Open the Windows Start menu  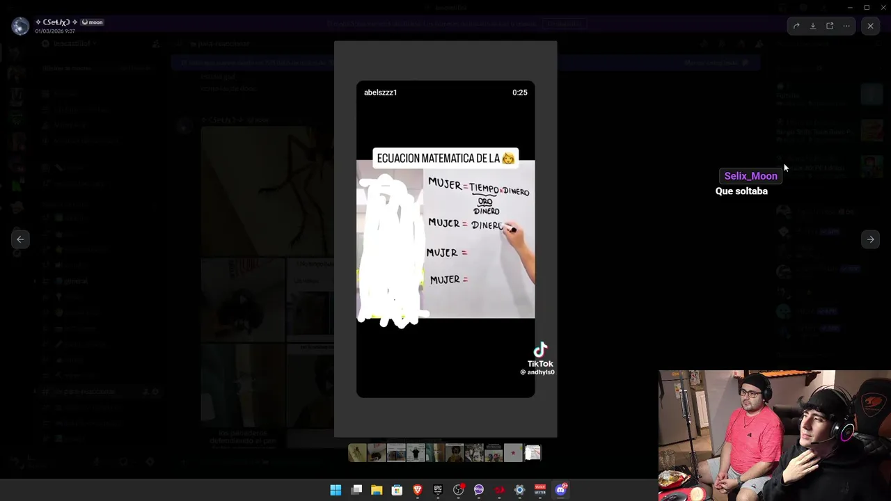coord(336,490)
